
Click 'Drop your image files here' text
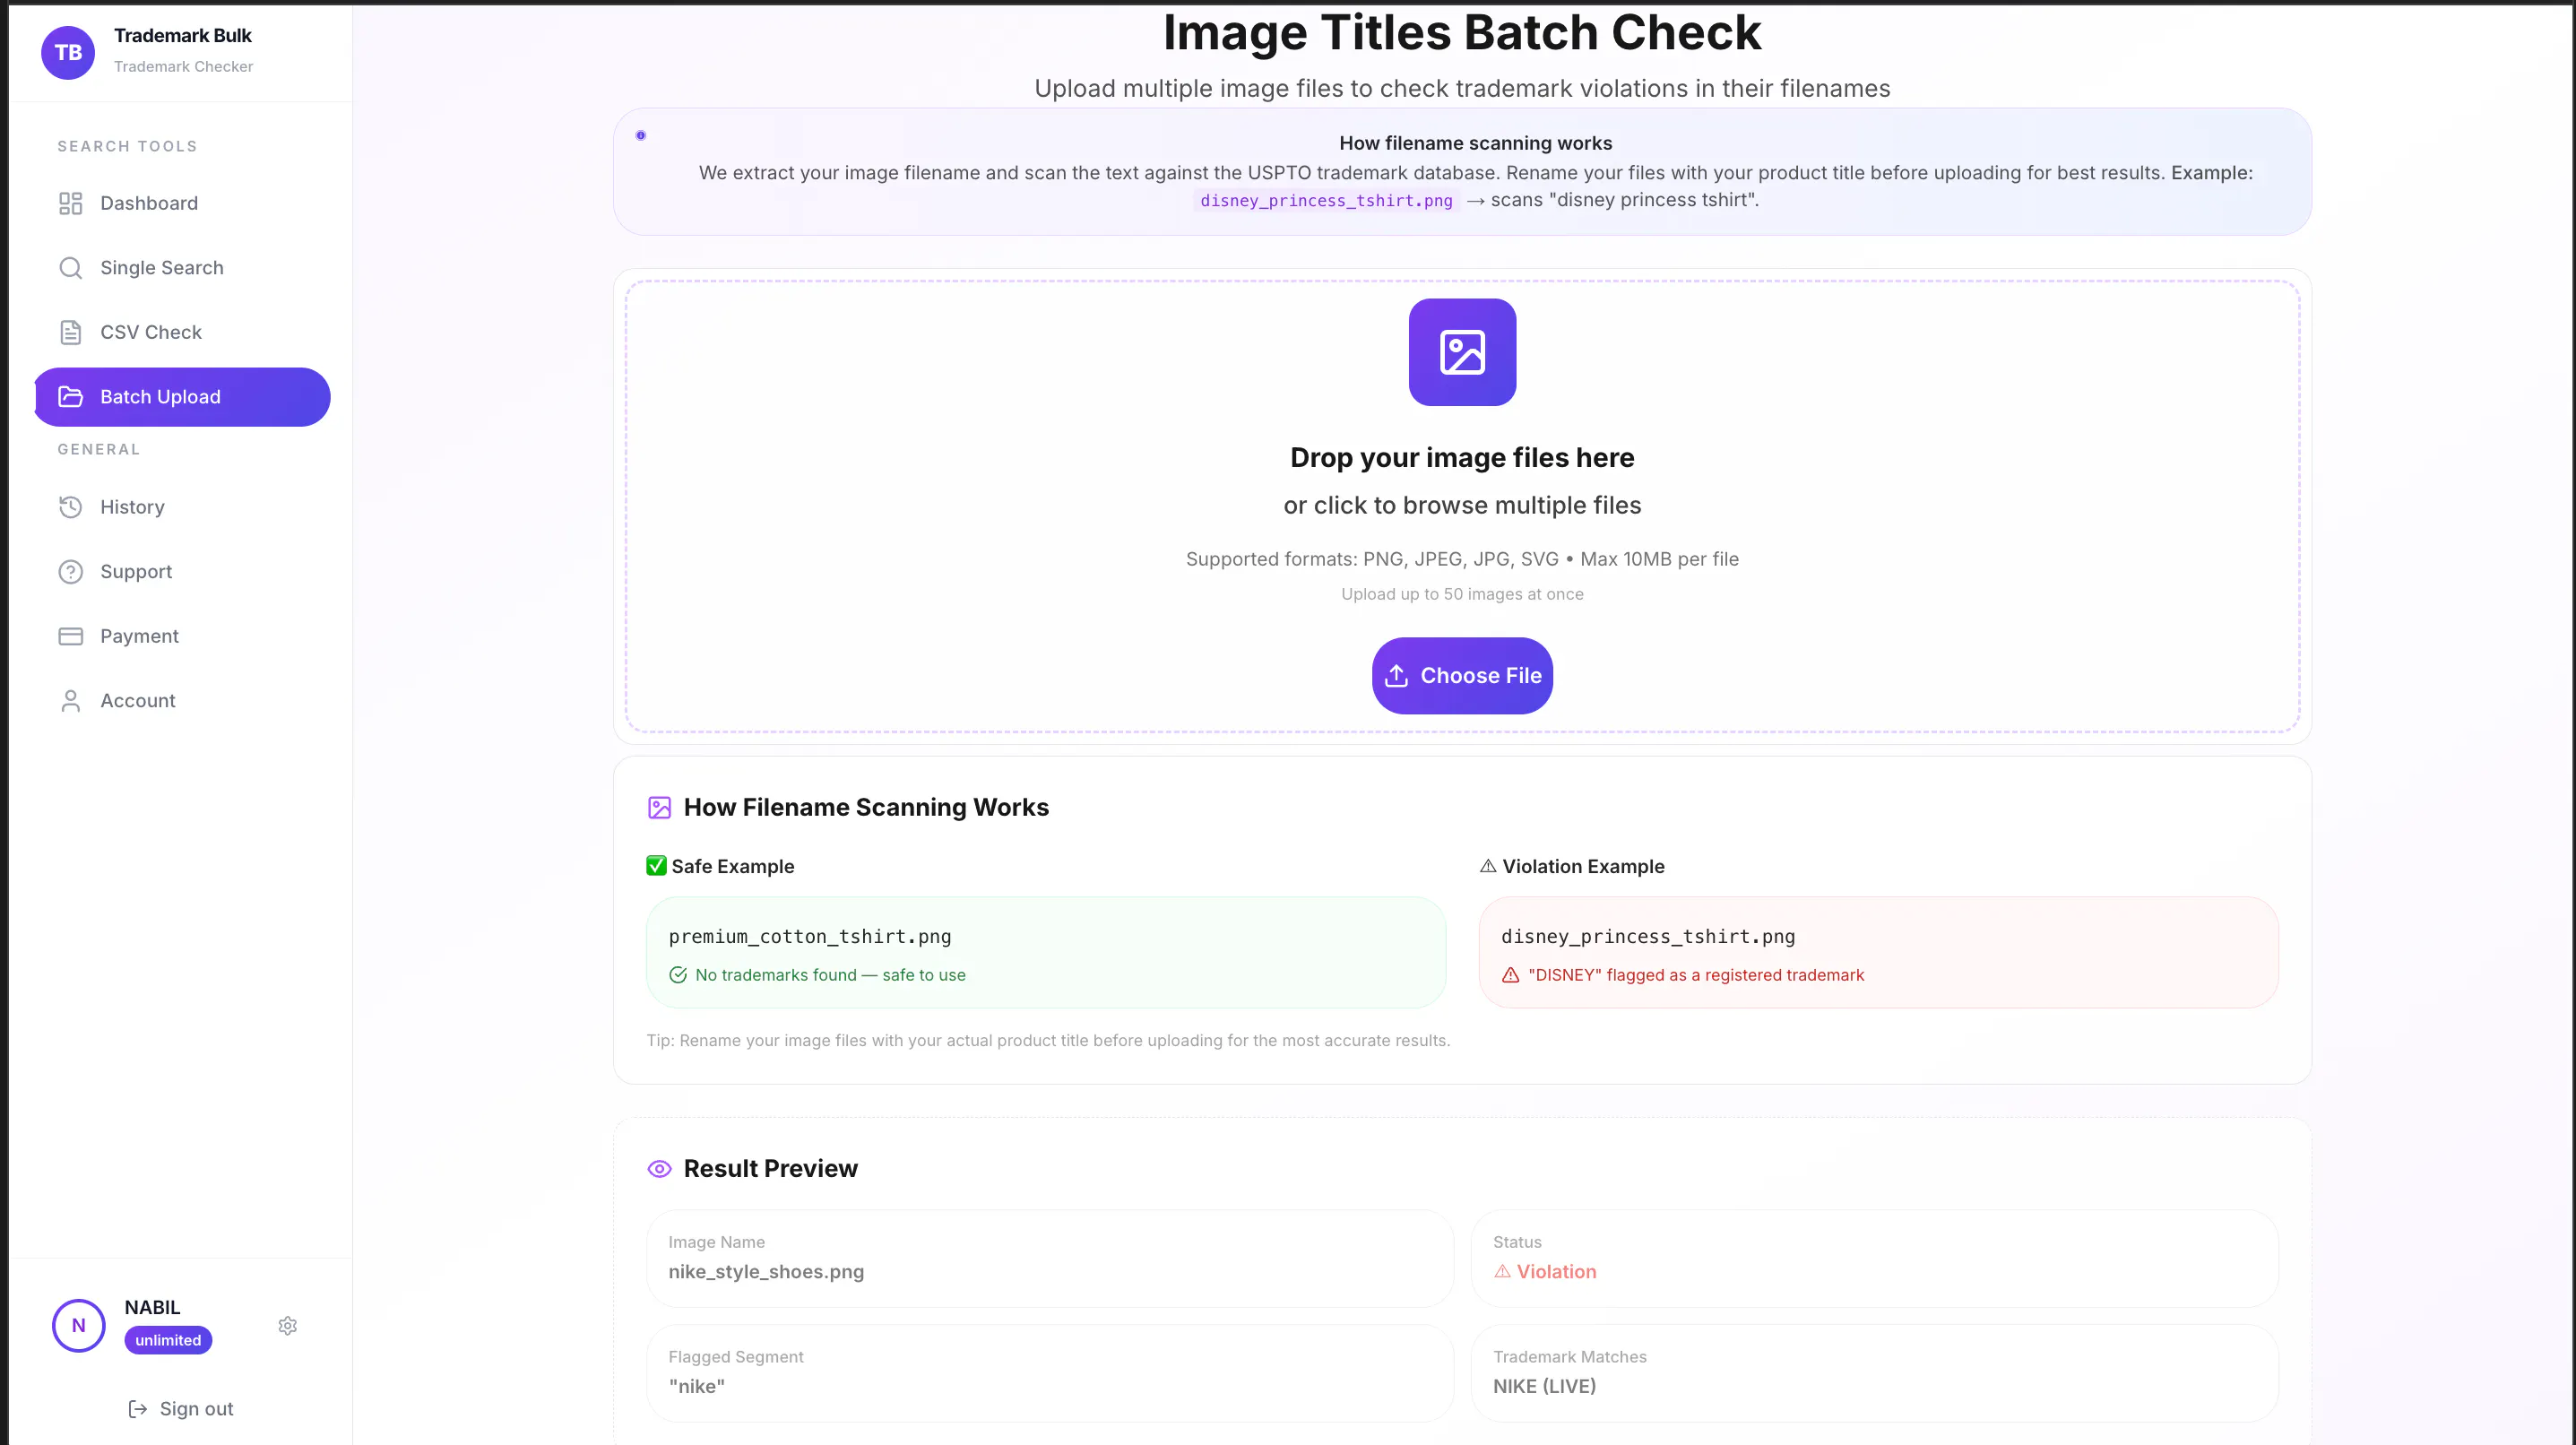[x=1462, y=458]
